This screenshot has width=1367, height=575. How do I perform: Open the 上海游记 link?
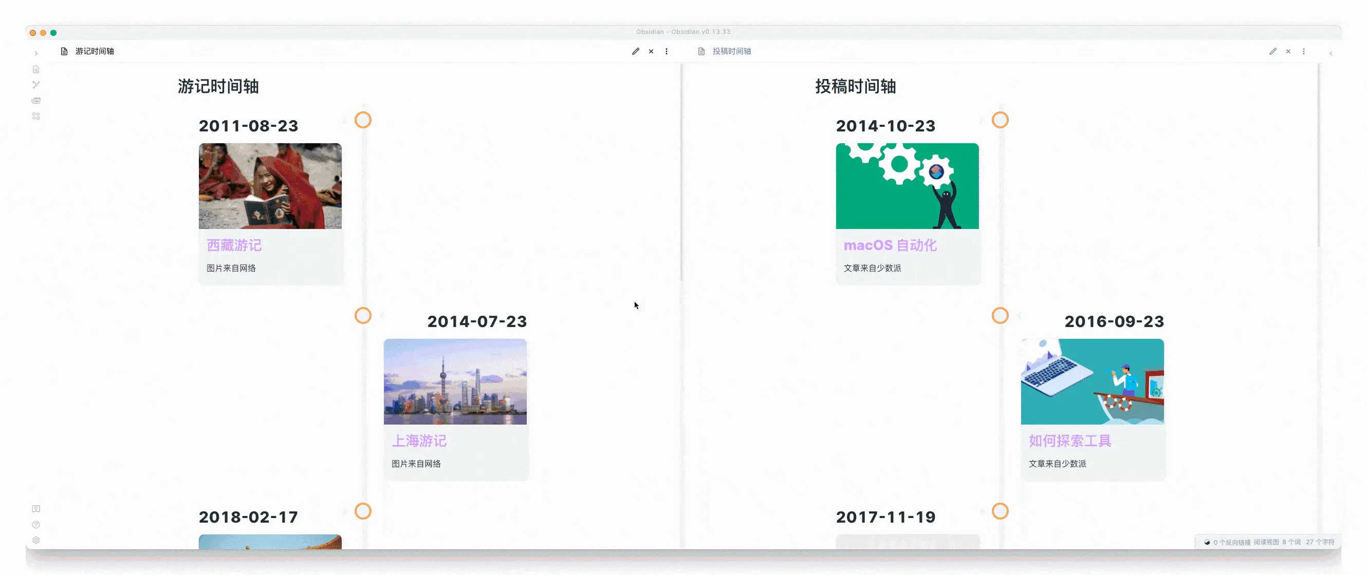(419, 441)
